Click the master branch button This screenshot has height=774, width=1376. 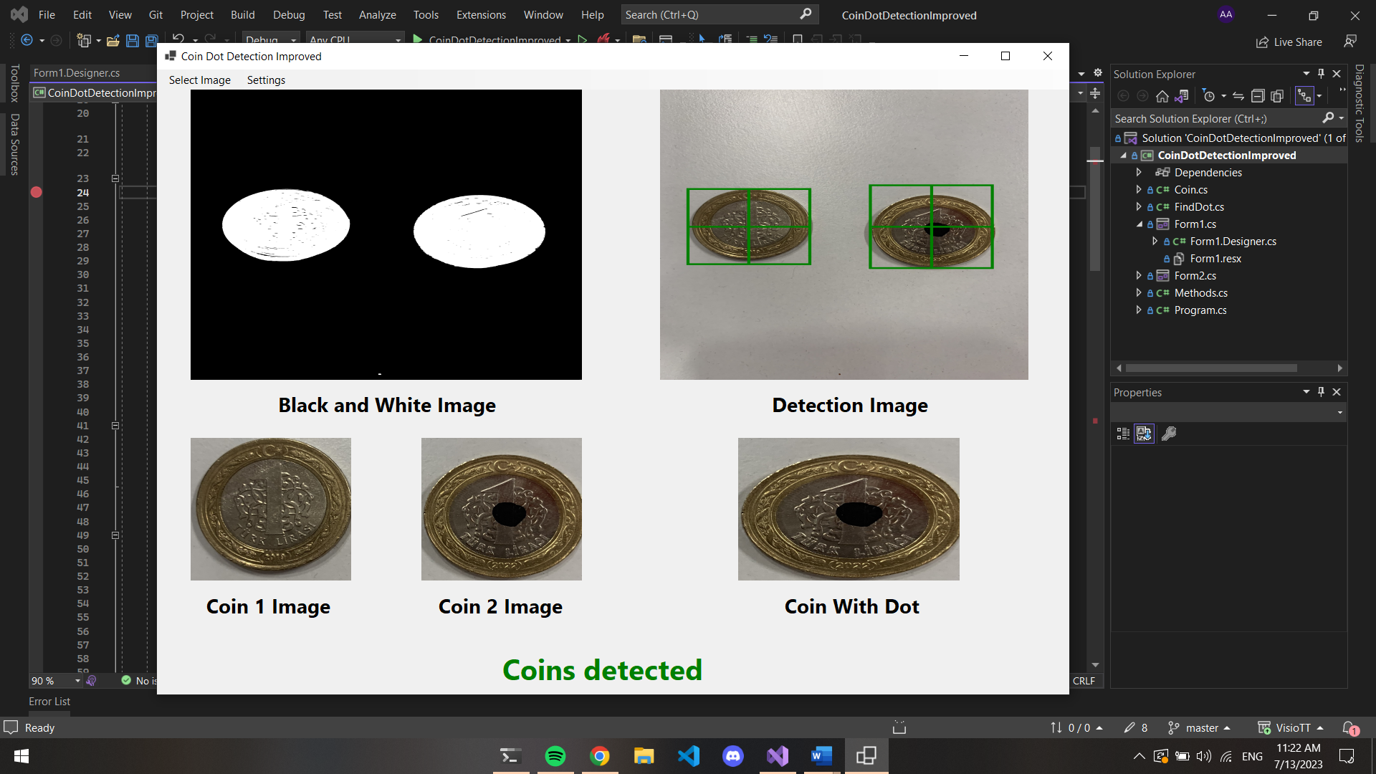coord(1199,728)
